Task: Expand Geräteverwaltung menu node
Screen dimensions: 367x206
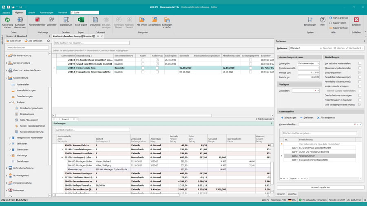Action: tap(7, 63)
